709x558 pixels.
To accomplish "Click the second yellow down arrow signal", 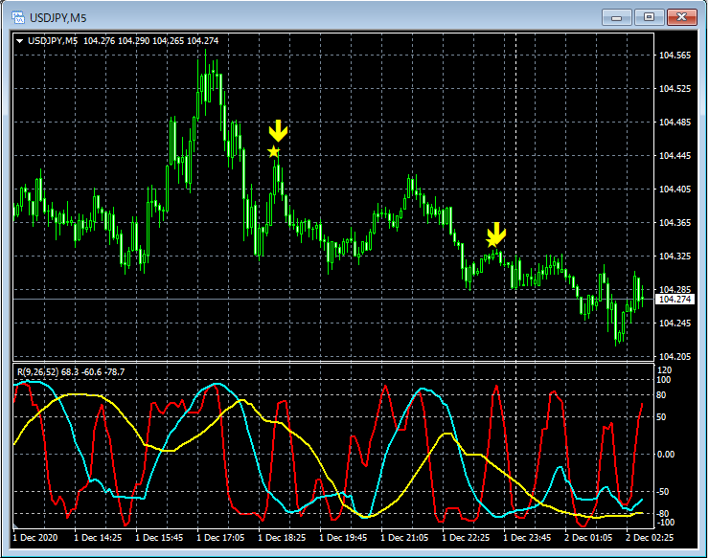I will pos(495,232).
